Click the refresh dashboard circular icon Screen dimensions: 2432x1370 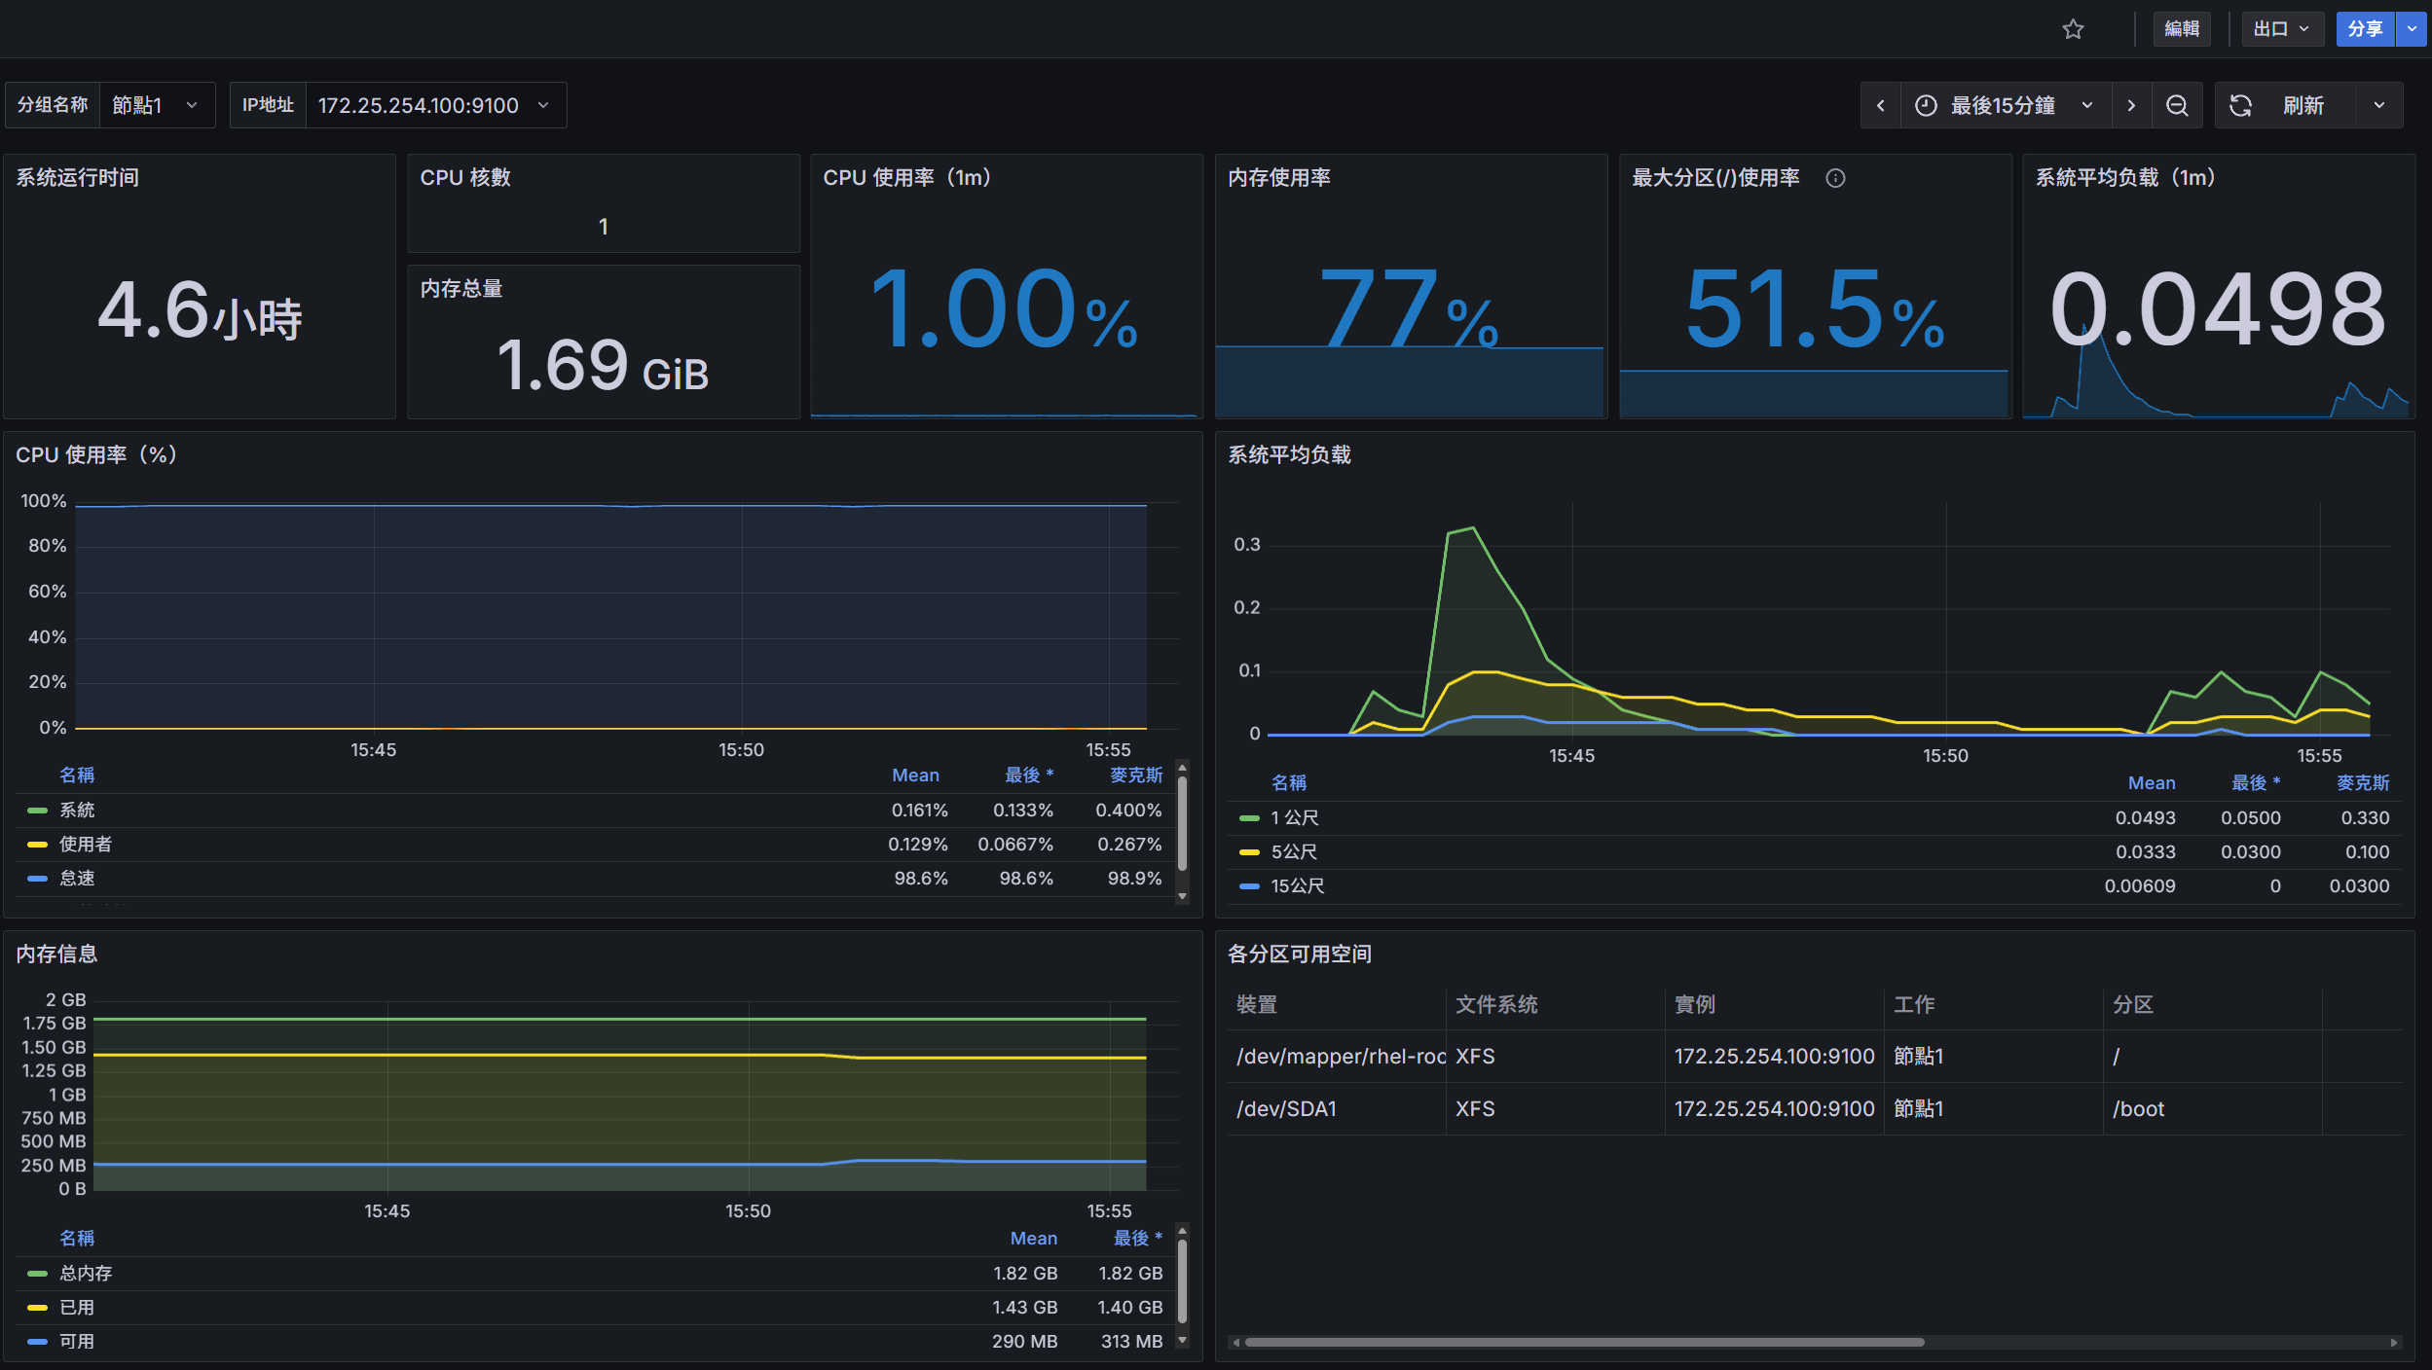[x=2240, y=105]
